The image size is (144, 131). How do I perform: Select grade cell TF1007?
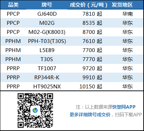(47, 68)
